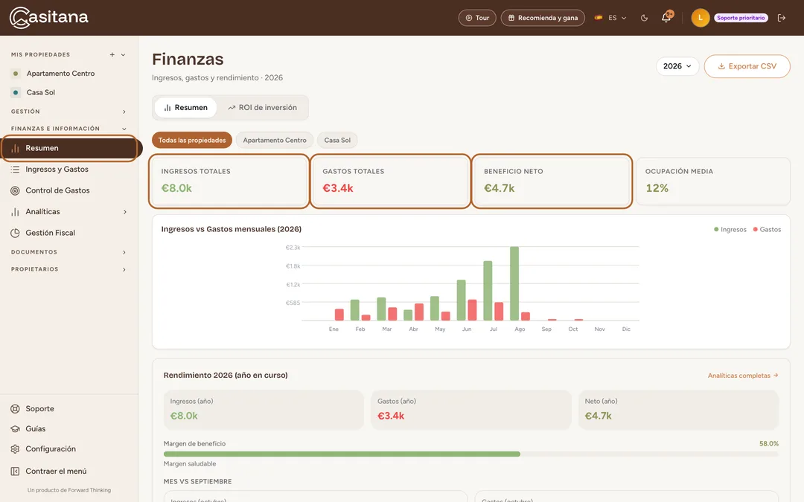The width and height of the screenshot is (804, 502).
Task: Toggle dark mode moon icon
Action: [x=644, y=18]
